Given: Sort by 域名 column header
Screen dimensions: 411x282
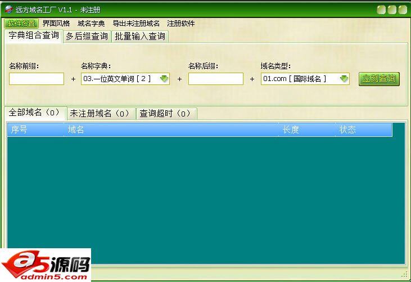Looking at the screenshot, I should tap(171, 129).
